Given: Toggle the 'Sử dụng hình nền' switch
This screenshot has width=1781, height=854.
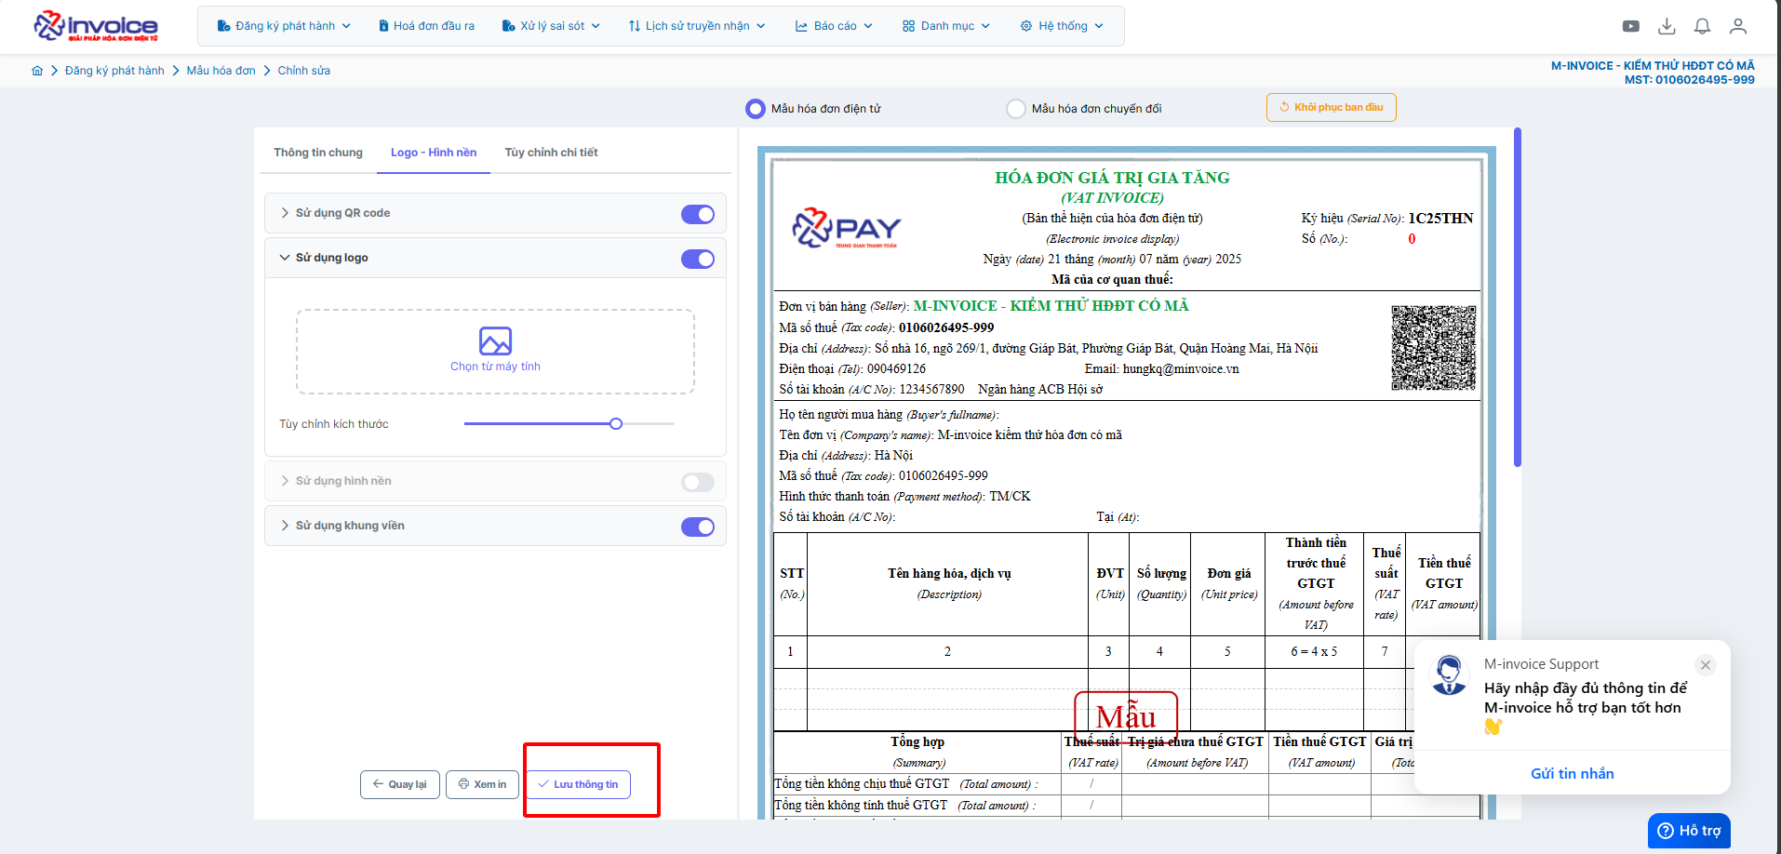Looking at the screenshot, I should pos(698,482).
